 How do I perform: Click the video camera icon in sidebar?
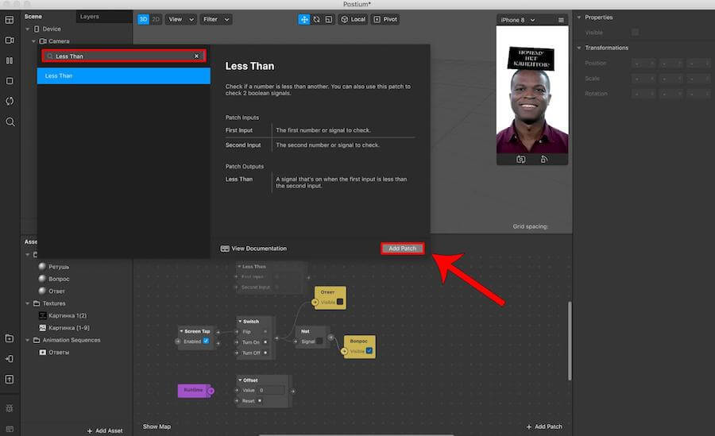(x=9, y=41)
